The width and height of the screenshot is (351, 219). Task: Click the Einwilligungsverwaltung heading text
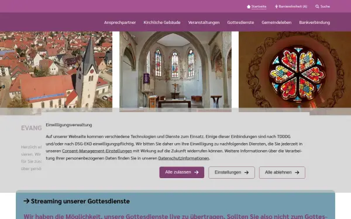point(69,125)
